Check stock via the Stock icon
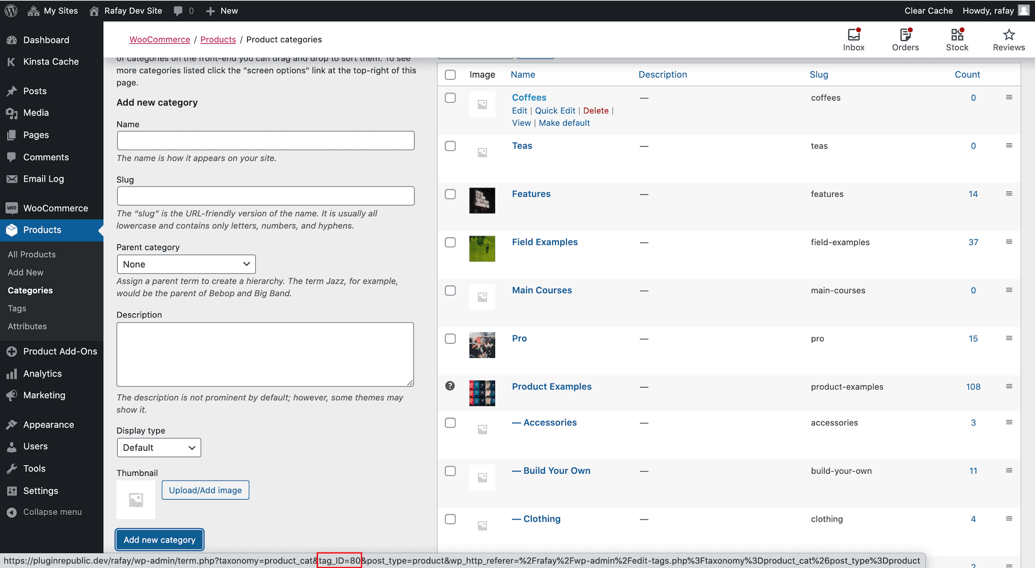The width and height of the screenshot is (1035, 568). click(956, 39)
